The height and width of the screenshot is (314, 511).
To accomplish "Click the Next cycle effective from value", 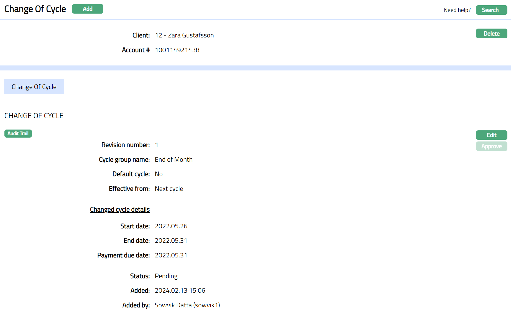I will [x=169, y=189].
